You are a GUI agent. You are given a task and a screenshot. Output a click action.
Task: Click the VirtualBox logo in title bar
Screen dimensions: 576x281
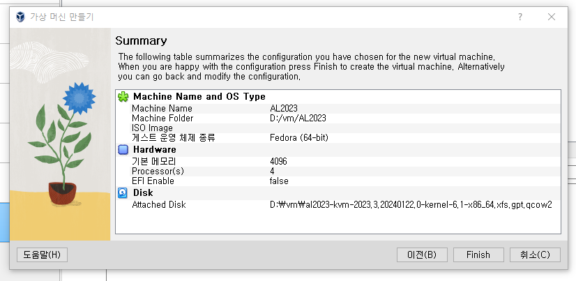tap(20, 17)
